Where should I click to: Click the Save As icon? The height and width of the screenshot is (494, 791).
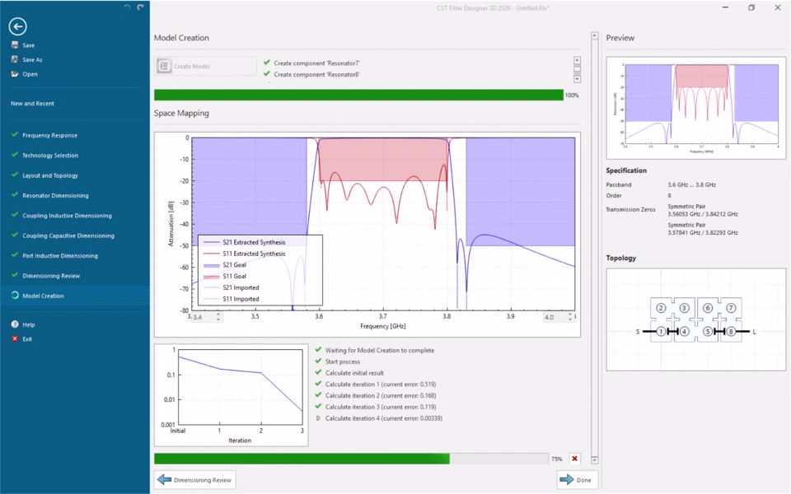15,59
